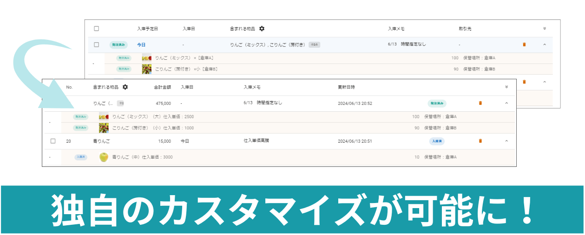Click the 今日 link in the back table
This screenshot has height=235, width=585.
coord(141,44)
